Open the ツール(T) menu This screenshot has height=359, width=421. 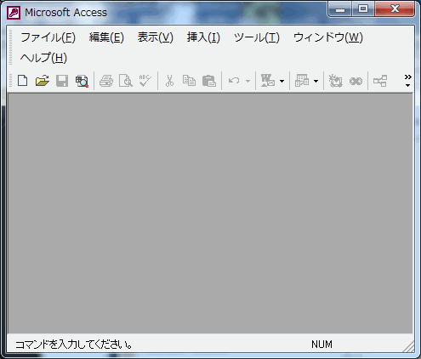tap(257, 37)
